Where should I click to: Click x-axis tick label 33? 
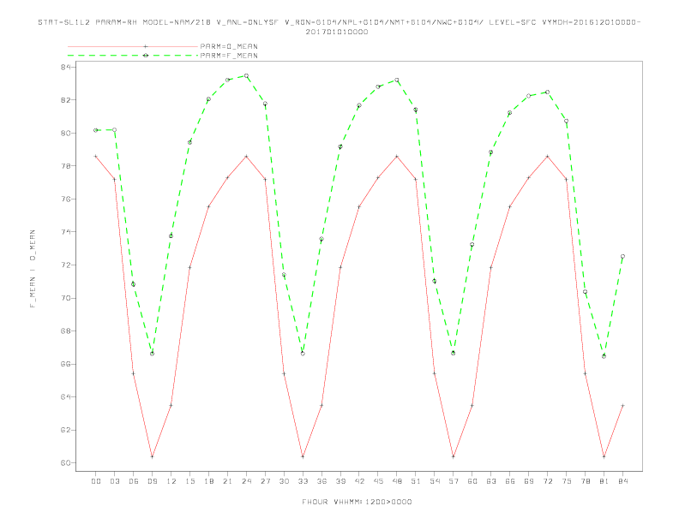303,481
